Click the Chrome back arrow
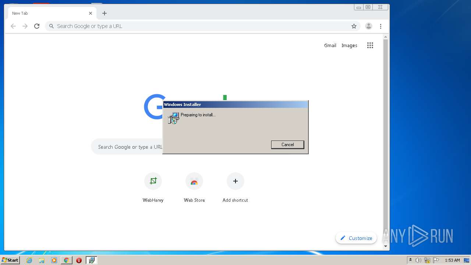The image size is (471, 265). (13, 26)
